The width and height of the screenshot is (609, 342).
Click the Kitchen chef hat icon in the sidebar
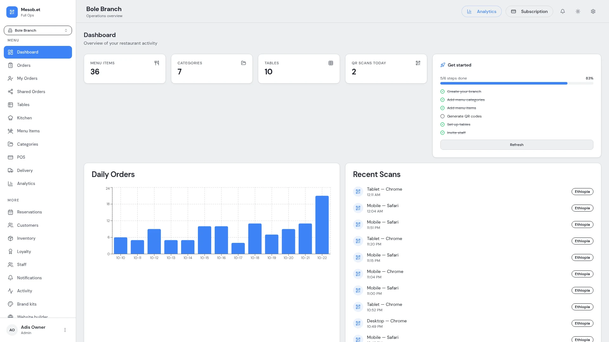[10, 118]
